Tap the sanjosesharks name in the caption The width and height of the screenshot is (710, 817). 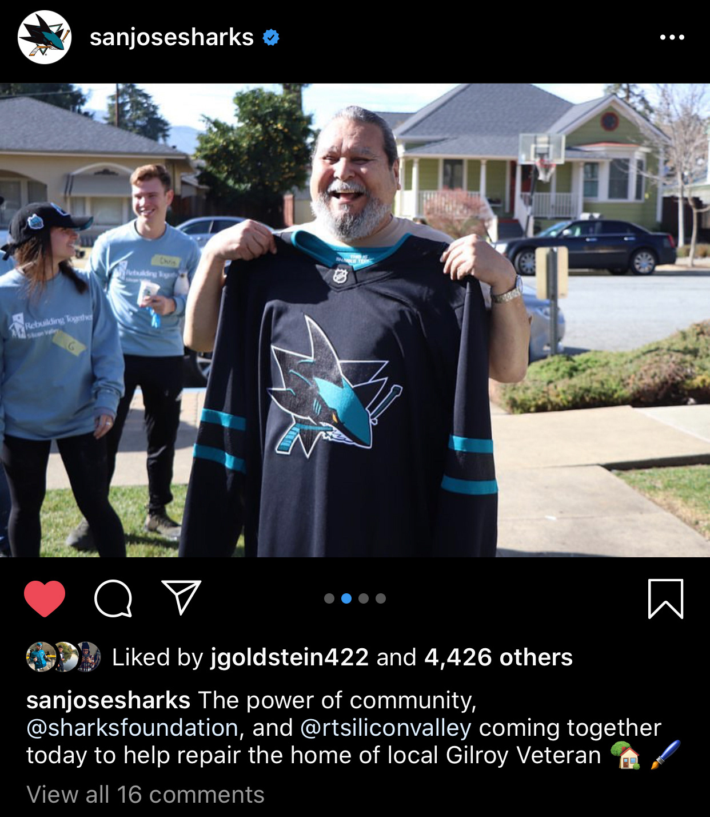pos(109,700)
